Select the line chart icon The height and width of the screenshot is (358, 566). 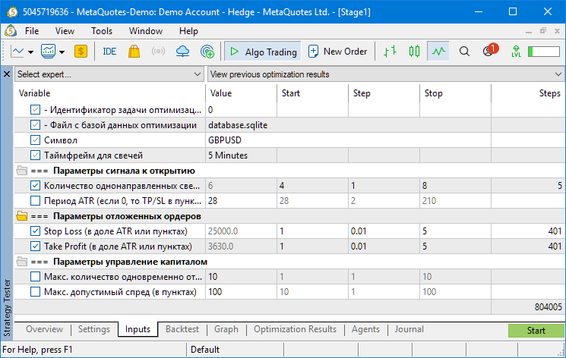point(438,52)
